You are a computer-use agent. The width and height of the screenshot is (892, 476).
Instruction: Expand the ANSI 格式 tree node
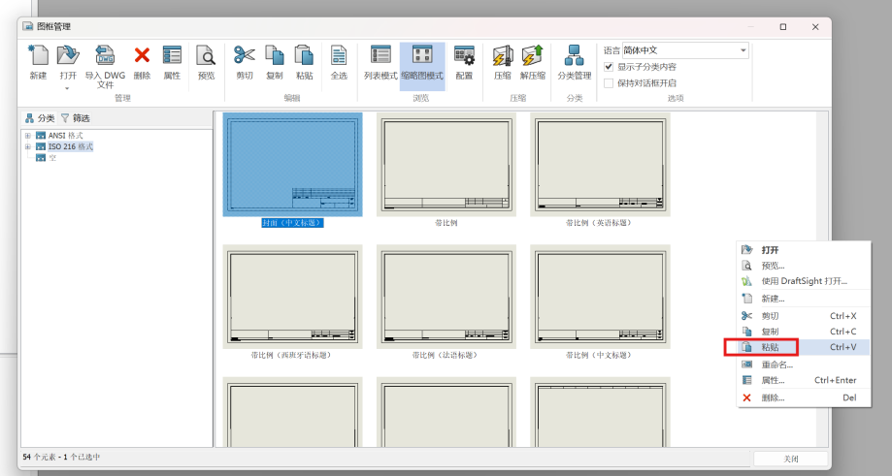pyautogui.click(x=28, y=136)
